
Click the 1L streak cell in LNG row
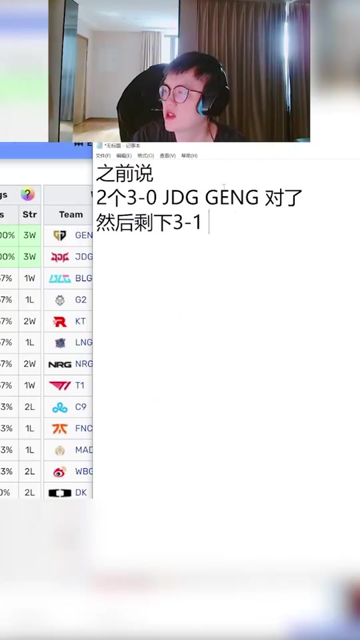(x=30, y=343)
